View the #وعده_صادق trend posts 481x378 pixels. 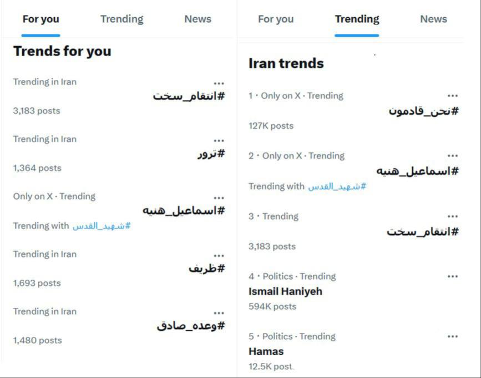click(191, 326)
